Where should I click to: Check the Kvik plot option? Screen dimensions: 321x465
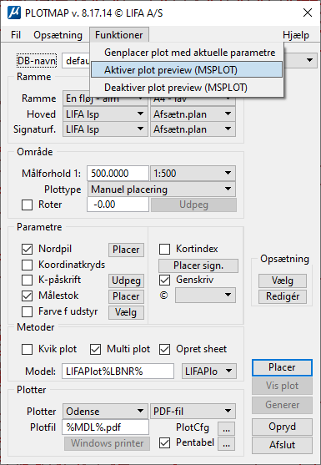27,349
